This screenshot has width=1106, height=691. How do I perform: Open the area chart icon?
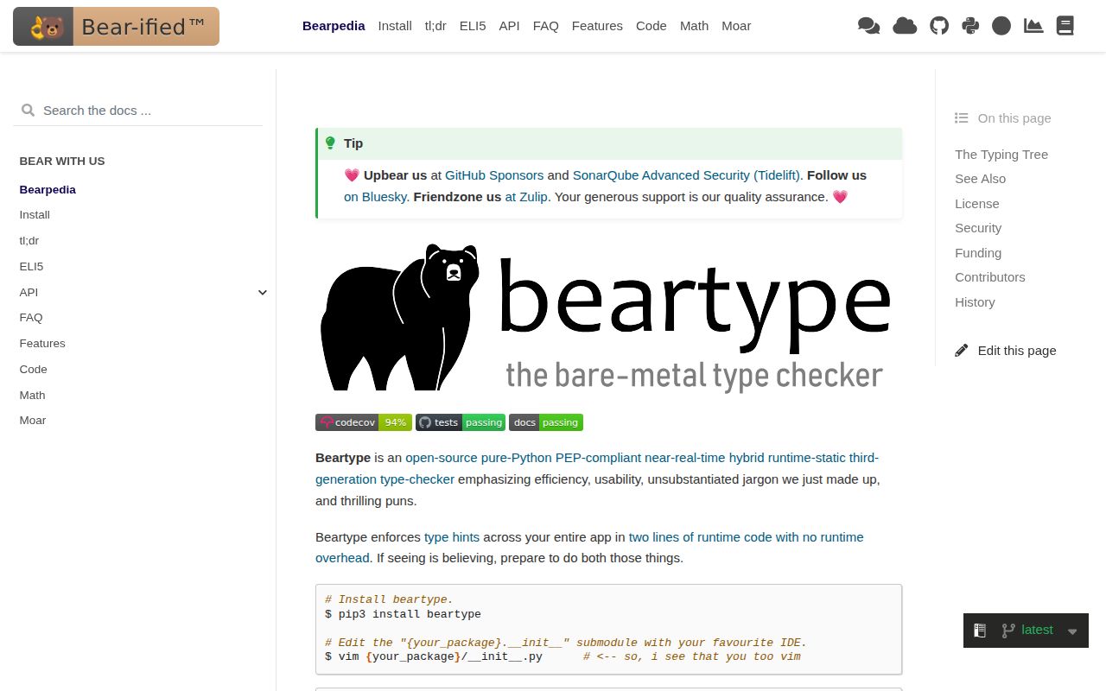tap(1033, 26)
